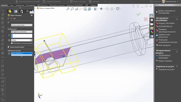
Task: Open Hide/Show Items dropdown arrow
Action: 104,9
